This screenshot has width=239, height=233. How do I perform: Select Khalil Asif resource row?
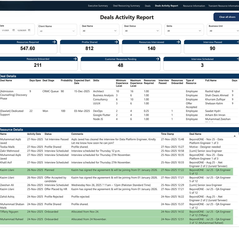116,164
